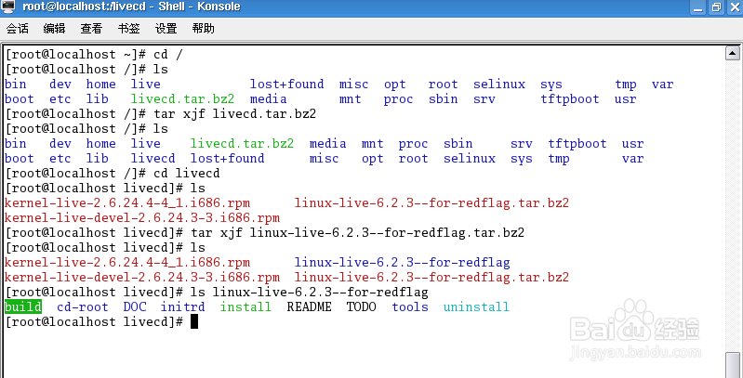Click 'lost+found' in the first ls output
Screen dimensions: 743x378
pyautogui.click(x=286, y=85)
